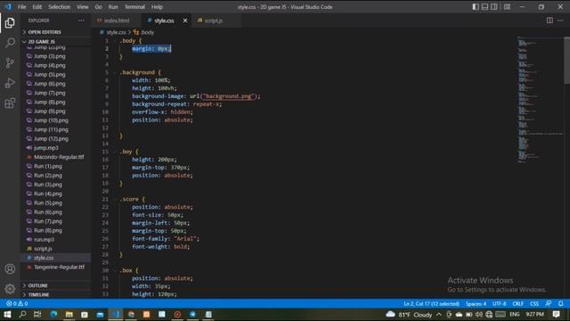This screenshot has height=321, width=570.
Task: Click the VS Code logo icon
Action: coord(8,6)
